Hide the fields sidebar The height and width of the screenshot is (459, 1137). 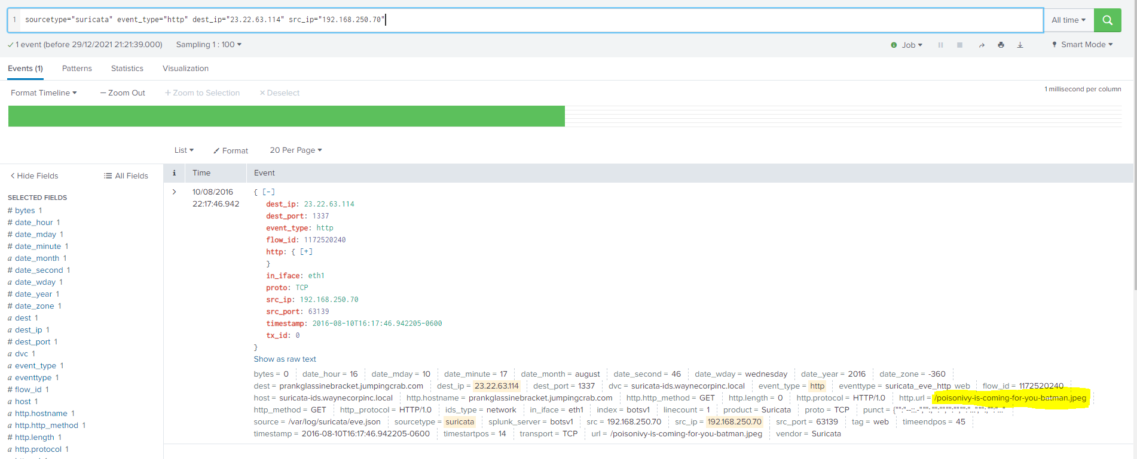[x=34, y=175]
